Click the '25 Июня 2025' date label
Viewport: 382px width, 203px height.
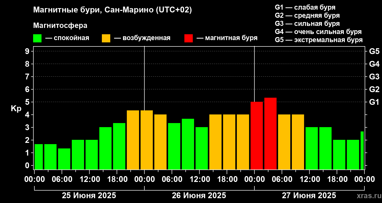89,196
